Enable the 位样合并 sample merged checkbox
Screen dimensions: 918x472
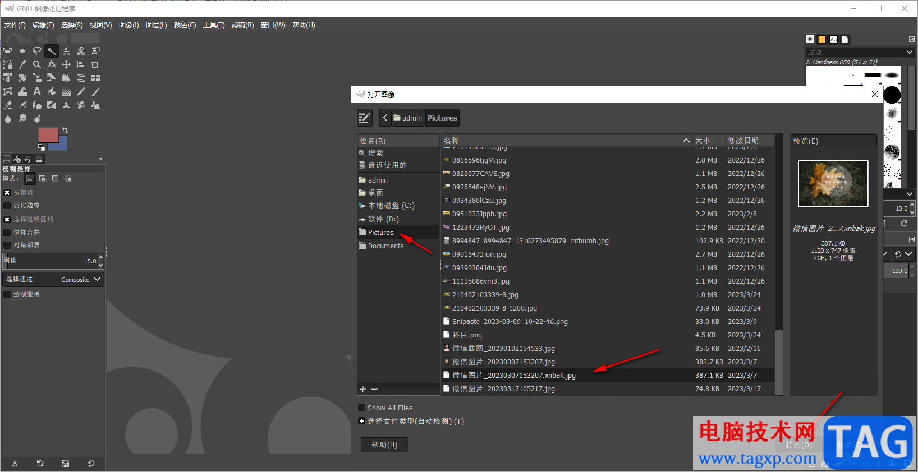(x=7, y=232)
